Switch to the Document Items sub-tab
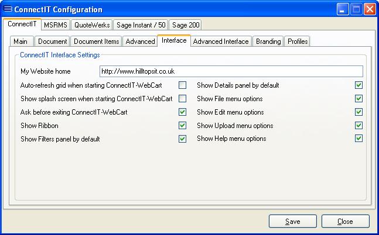 [x=97, y=42]
